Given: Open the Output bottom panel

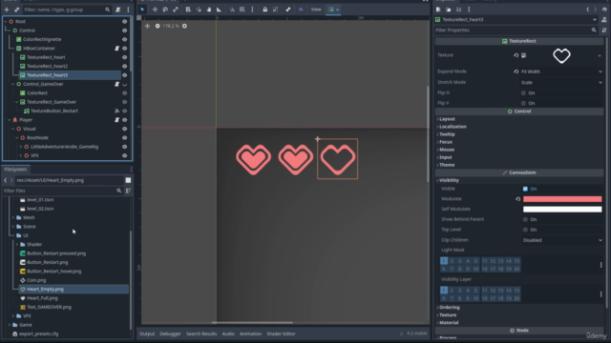Looking at the screenshot, I should [x=147, y=333].
